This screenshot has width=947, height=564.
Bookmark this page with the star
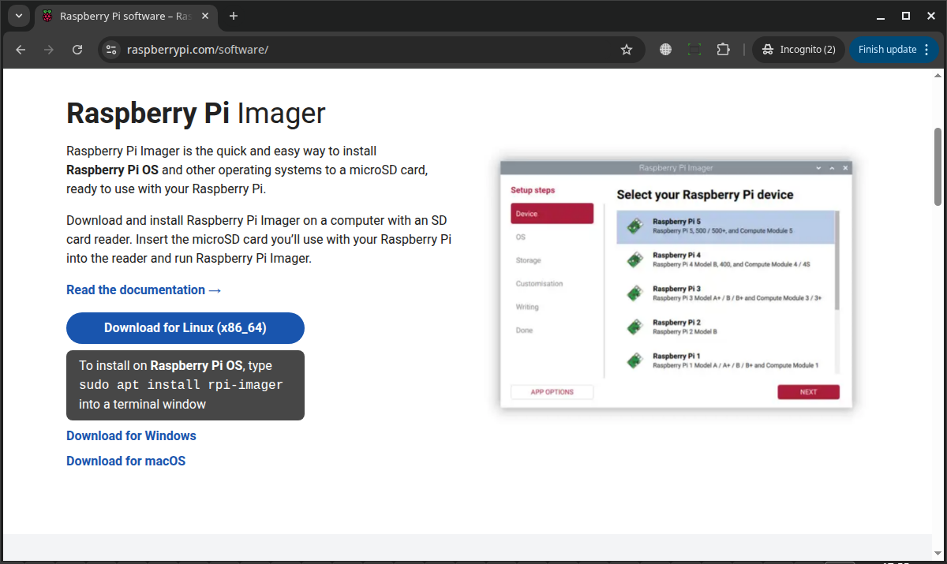tap(627, 50)
